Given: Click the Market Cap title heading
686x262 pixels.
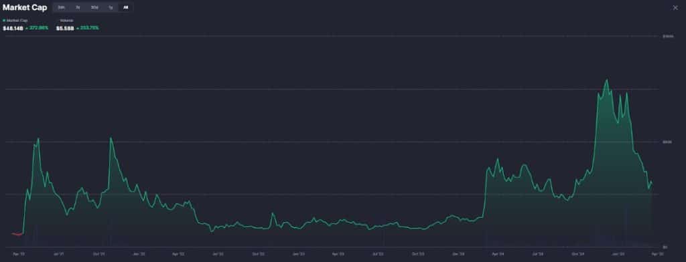Looking at the screenshot, I should point(25,7).
